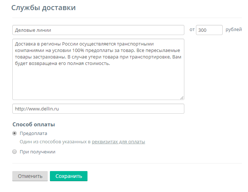Click the При получении option label text
Viewport: 248px width, 192px height.
[x=38, y=152]
